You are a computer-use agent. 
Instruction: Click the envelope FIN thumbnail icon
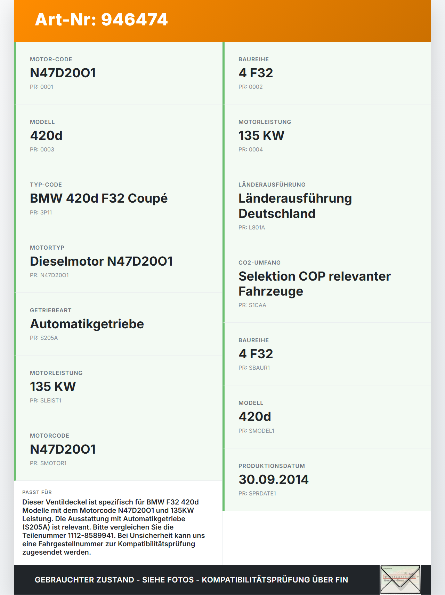click(x=400, y=579)
